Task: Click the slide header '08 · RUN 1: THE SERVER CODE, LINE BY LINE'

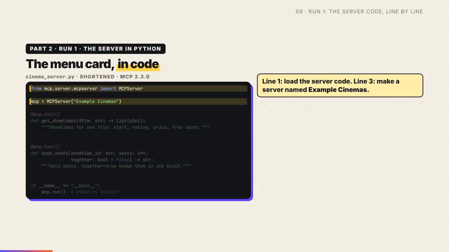Action: tap(359, 12)
